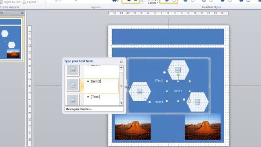Click the vertical ruler beside the slide
261x147 pixels.
click(x=29, y=86)
